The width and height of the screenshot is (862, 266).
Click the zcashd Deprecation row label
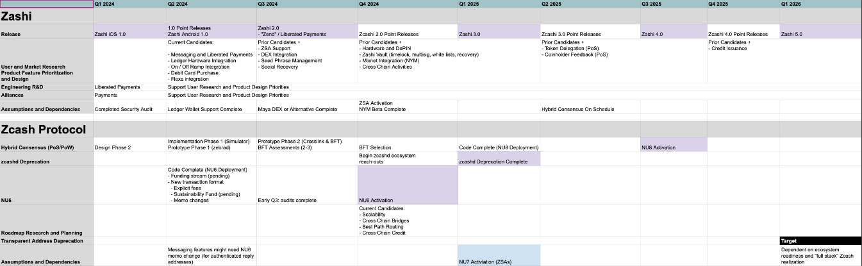47,158
